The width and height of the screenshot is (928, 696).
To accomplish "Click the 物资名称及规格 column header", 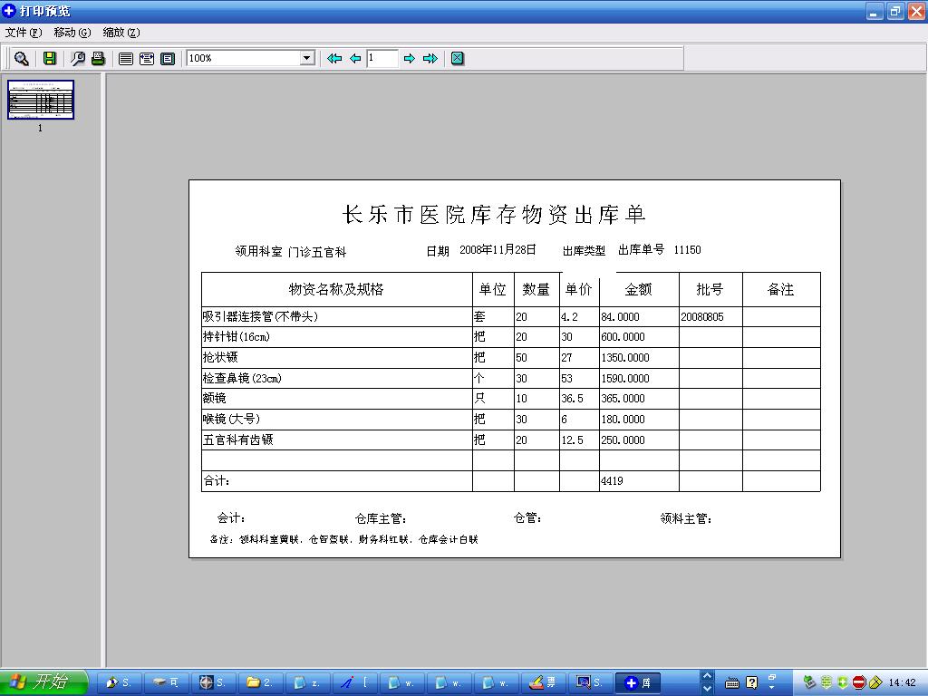I will click(336, 289).
